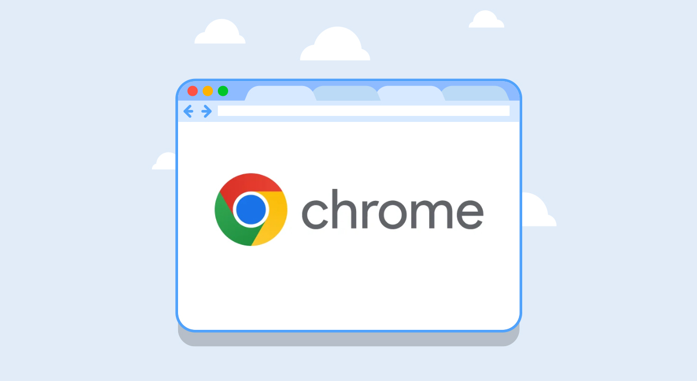The image size is (697, 381).
Task: Click the Chrome logo icon
Action: [x=251, y=210]
